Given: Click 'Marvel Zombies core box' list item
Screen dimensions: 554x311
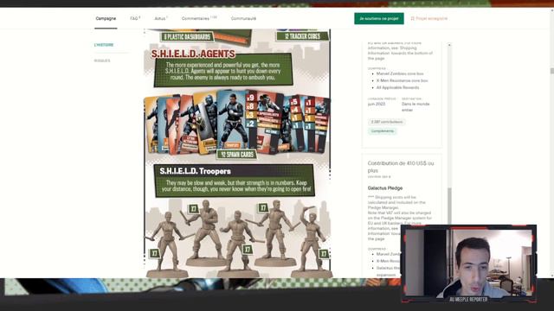Looking at the screenshot, I should [400, 73].
